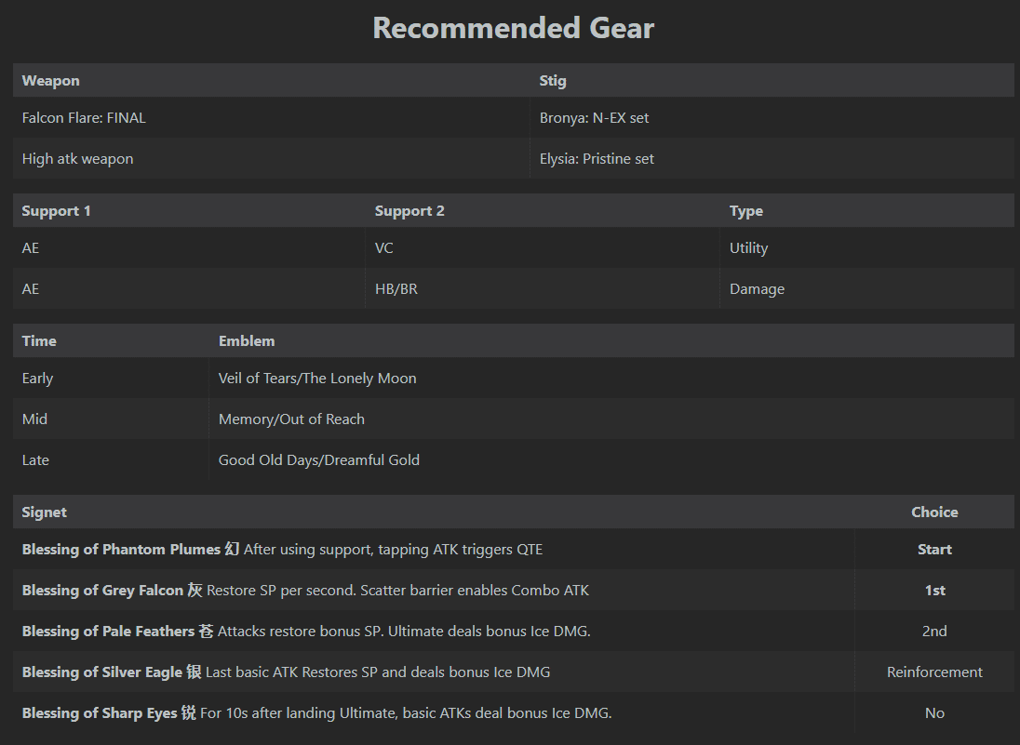Click the Blessing of Phantom Plumes row

[282, 550]
